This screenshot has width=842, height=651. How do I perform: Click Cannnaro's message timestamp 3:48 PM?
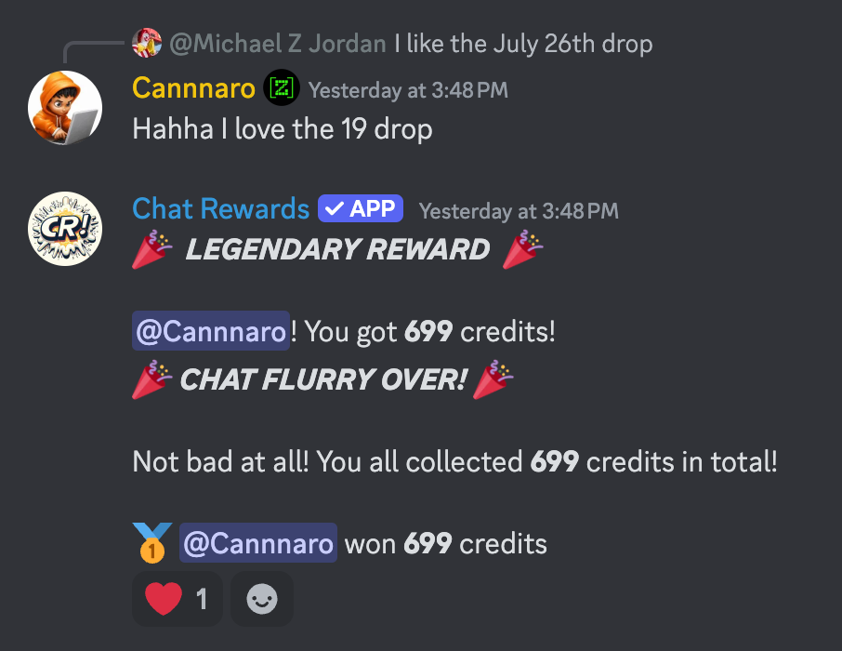[408, 90]
